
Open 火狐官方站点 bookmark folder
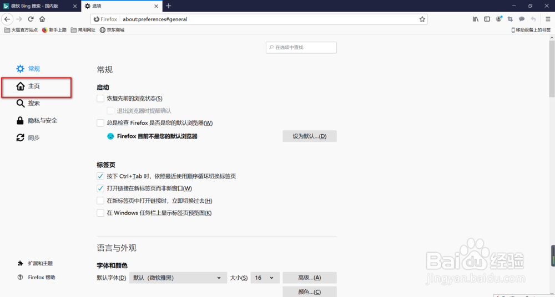pos(21,30)
